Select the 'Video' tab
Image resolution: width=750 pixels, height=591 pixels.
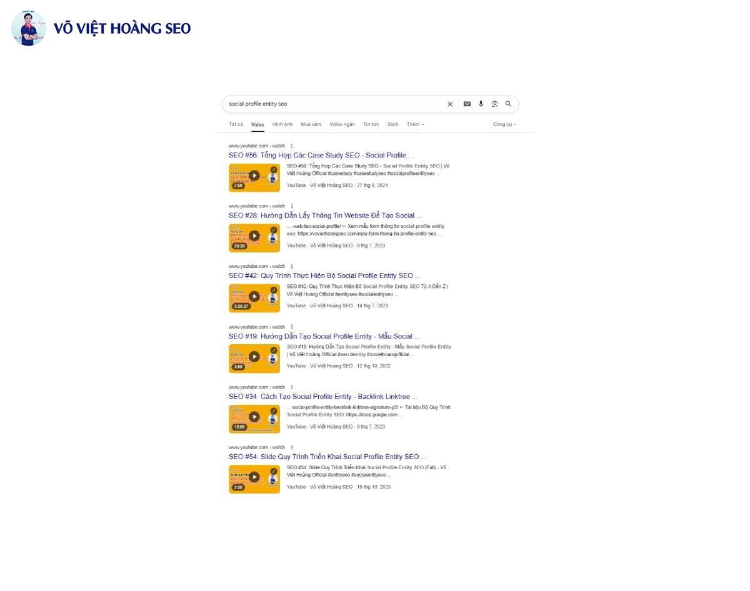pos(257,124)
